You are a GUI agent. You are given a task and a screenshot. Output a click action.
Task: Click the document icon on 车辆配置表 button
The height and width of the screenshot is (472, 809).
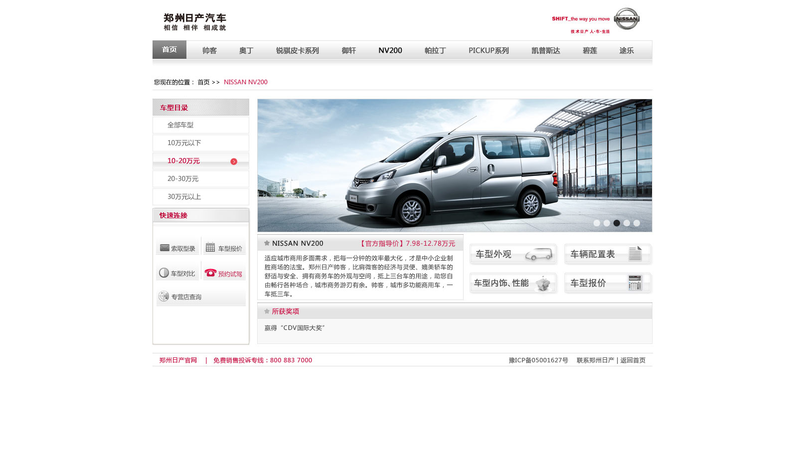point(635,254)
